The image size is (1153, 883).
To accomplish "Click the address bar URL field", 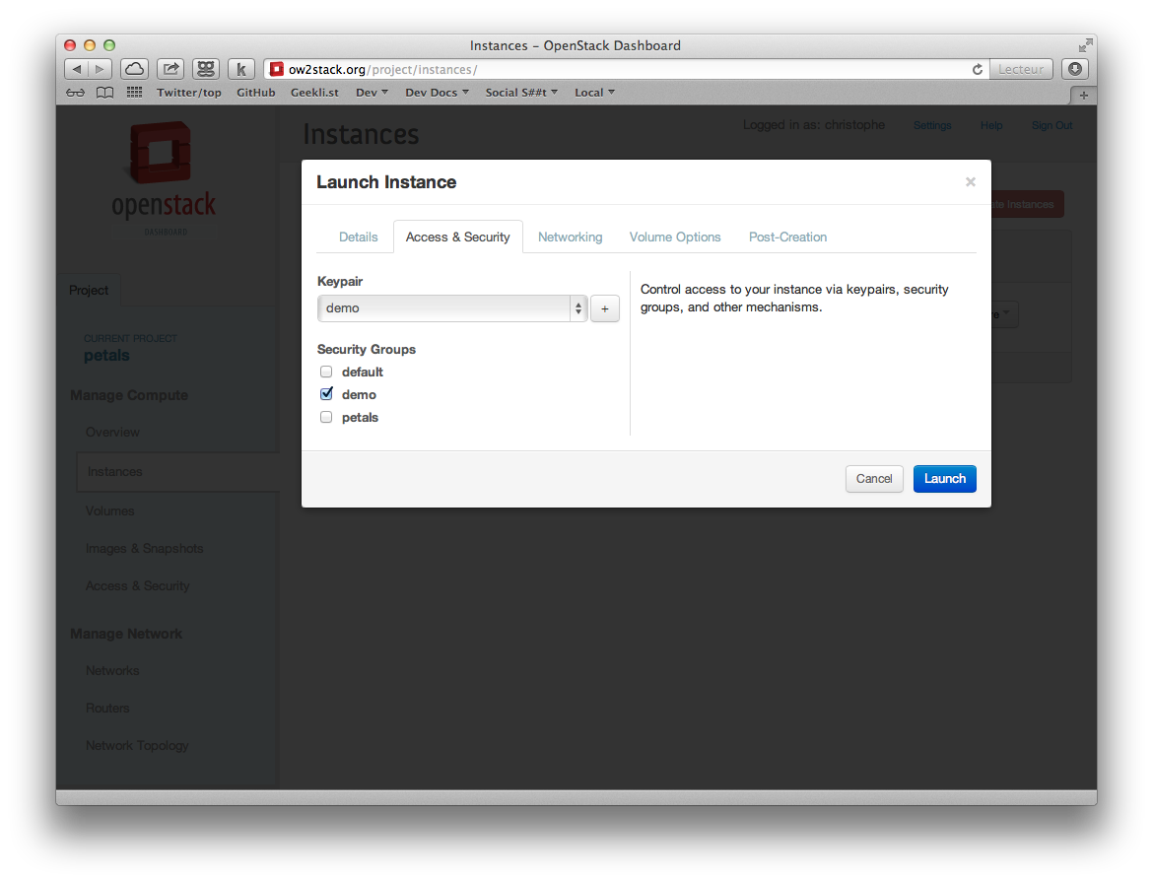I will (x=626, y=69).
